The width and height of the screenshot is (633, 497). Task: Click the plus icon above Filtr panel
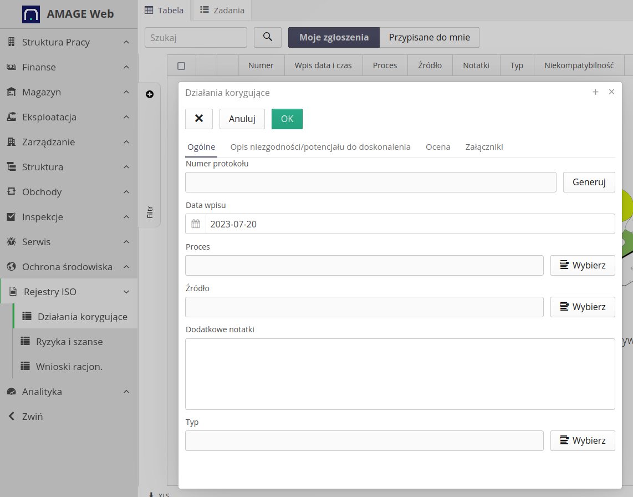150,94
